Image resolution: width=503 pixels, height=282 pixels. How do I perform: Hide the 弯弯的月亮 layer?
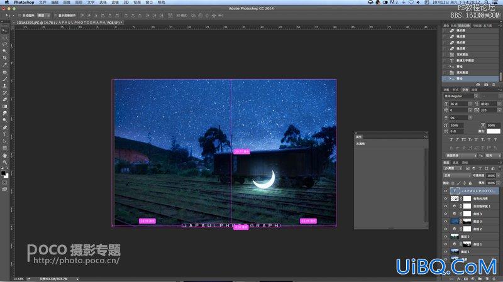point(445,198)
